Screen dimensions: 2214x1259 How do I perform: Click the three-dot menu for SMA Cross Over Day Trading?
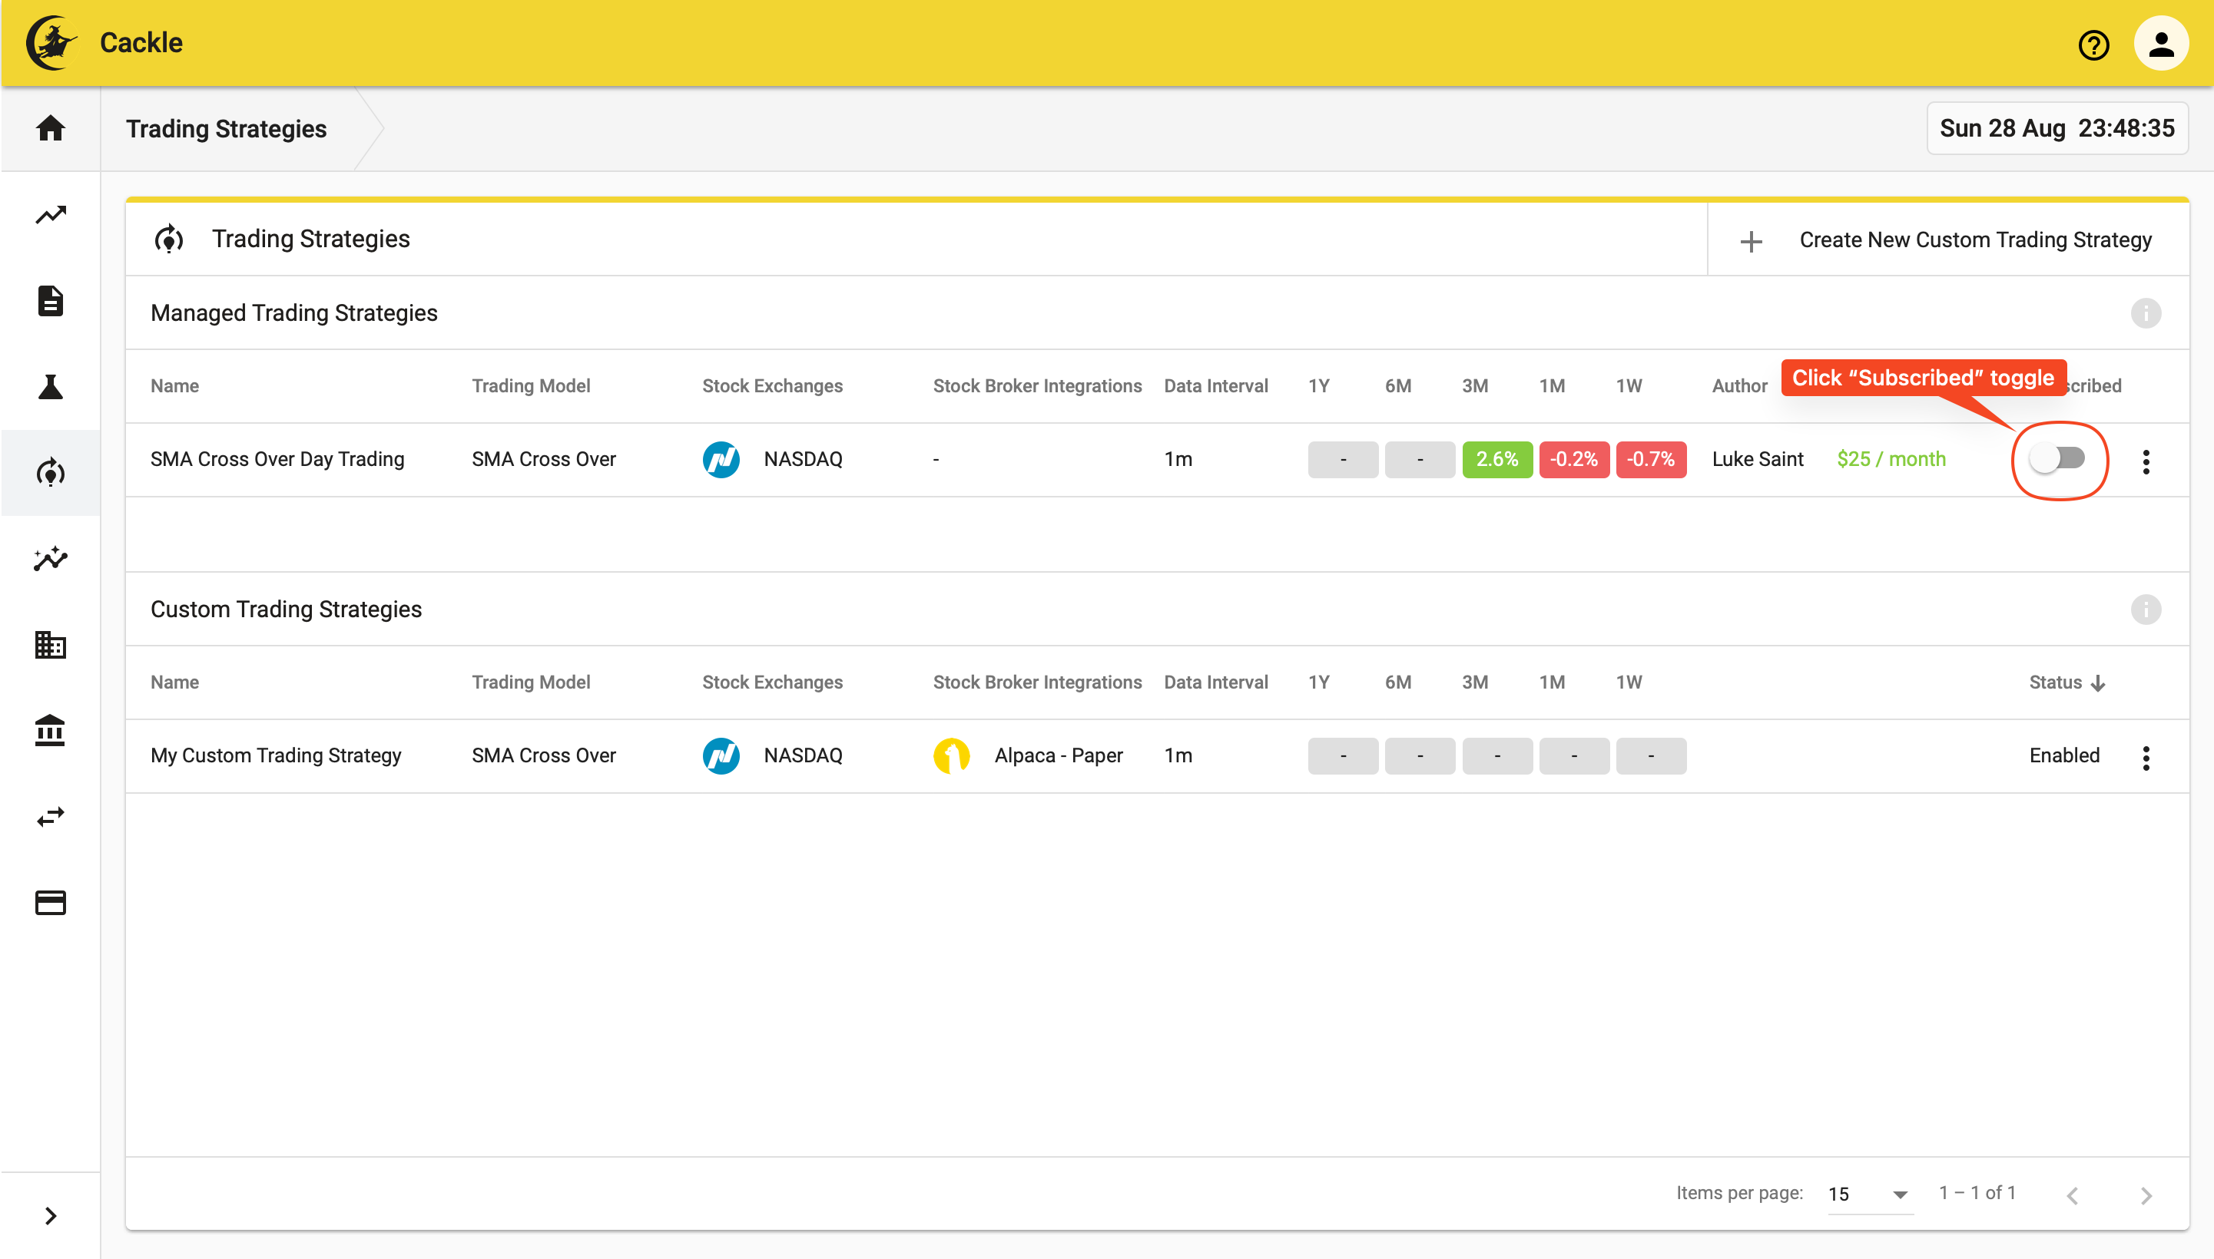click(x=2146, y=460)
